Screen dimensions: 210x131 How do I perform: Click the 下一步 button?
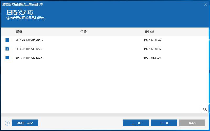click(164, 123)
